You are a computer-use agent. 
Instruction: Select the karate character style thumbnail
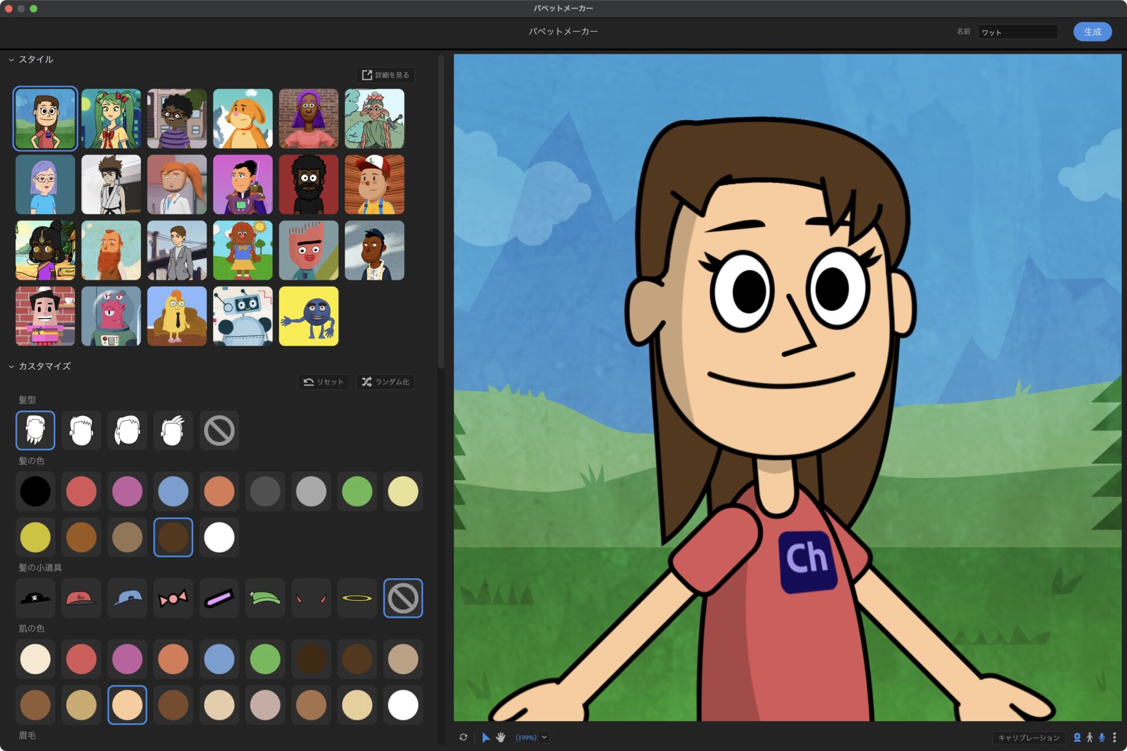click(x=111, y=185)
